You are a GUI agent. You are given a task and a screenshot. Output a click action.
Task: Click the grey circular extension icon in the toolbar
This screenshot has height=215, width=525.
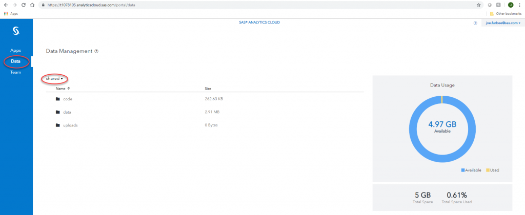coord(490,5)
